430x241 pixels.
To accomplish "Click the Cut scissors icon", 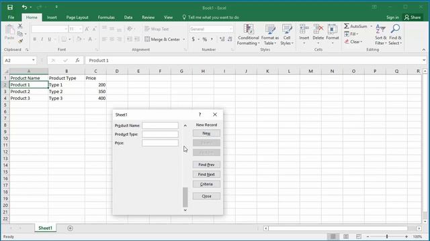I will pyautogui.click(x=20, y=26).
